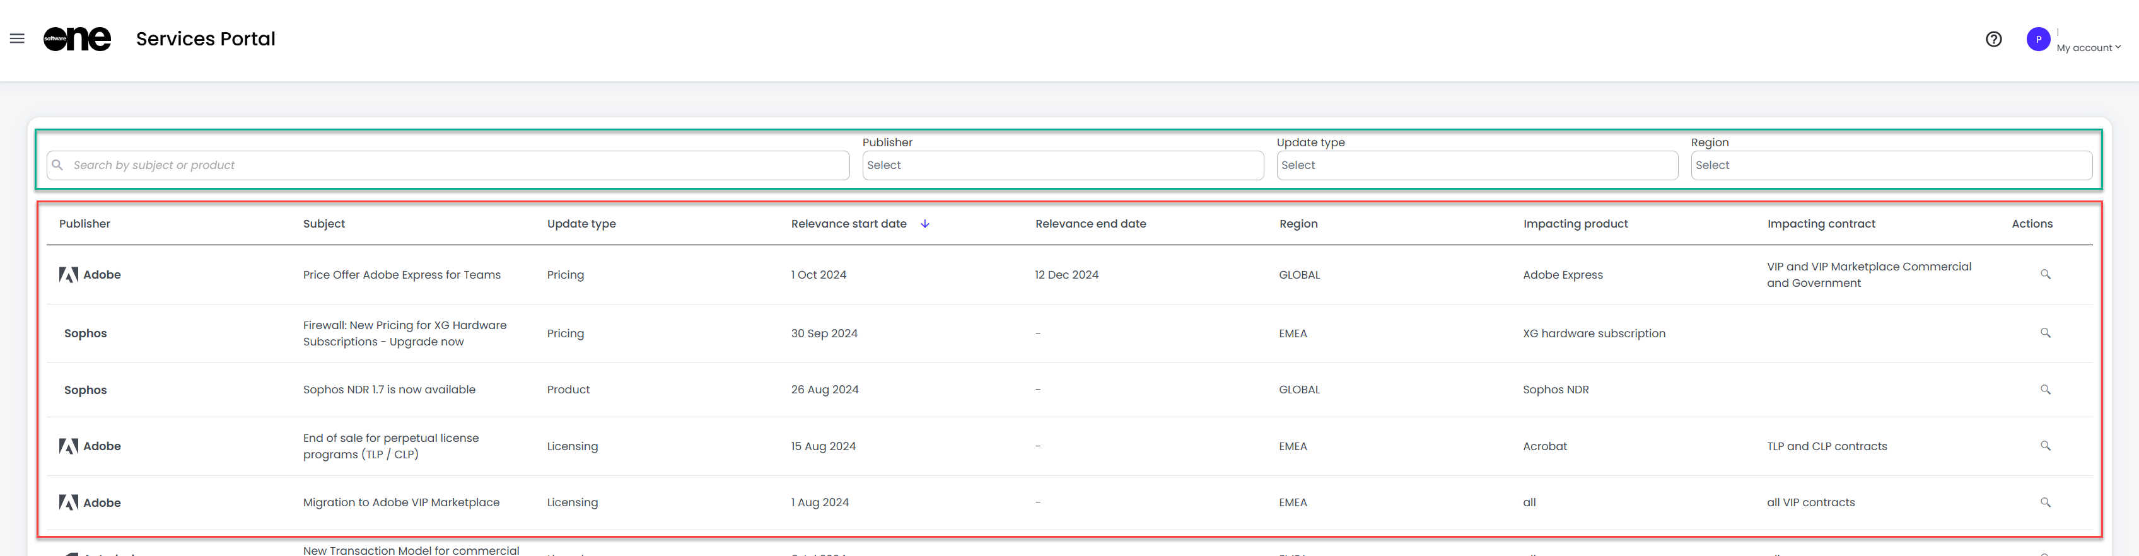The height and width of the screenshot is (556, 2139).
Task: Open the Publisher filter dropdown
Action: pos(1062,165)
